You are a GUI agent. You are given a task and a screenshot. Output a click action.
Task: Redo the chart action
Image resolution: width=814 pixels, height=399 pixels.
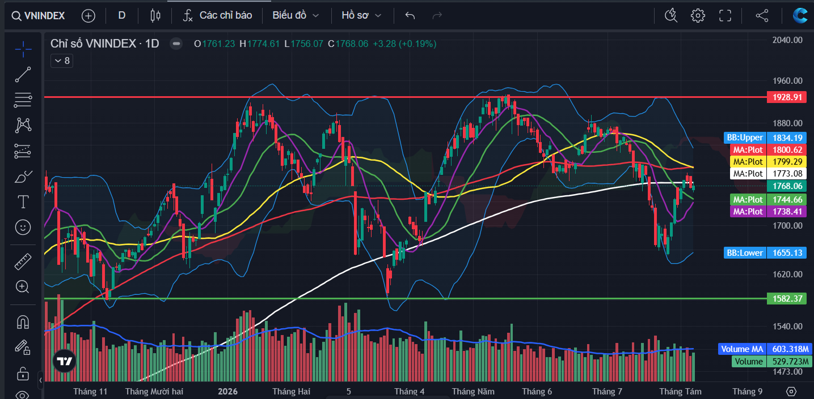click(x=437, y=15)
